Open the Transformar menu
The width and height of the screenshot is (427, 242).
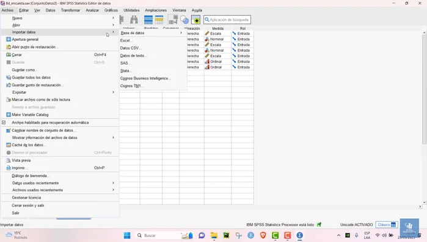(70, 10)
